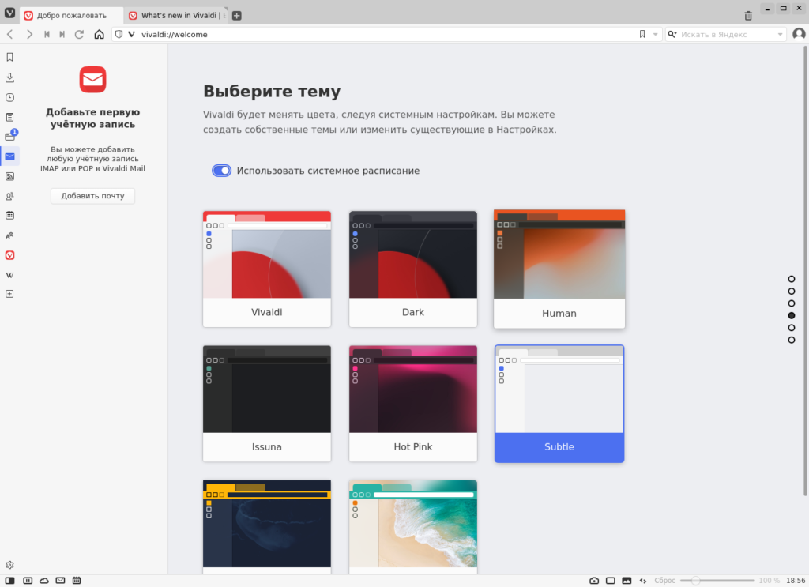
Task: Open the Notes panel
Action: tap(9, 117)
